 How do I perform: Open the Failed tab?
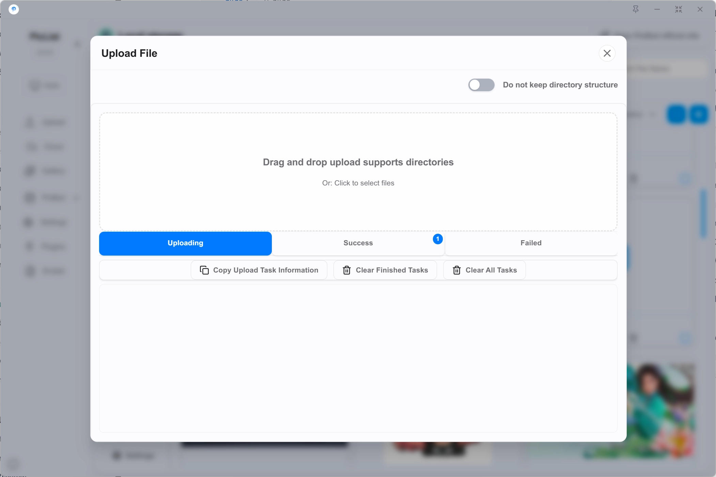(x=531, y=243)
